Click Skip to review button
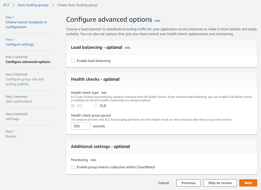Image resolution: width=261 pixels, height=190 pixels. (220, 183)
